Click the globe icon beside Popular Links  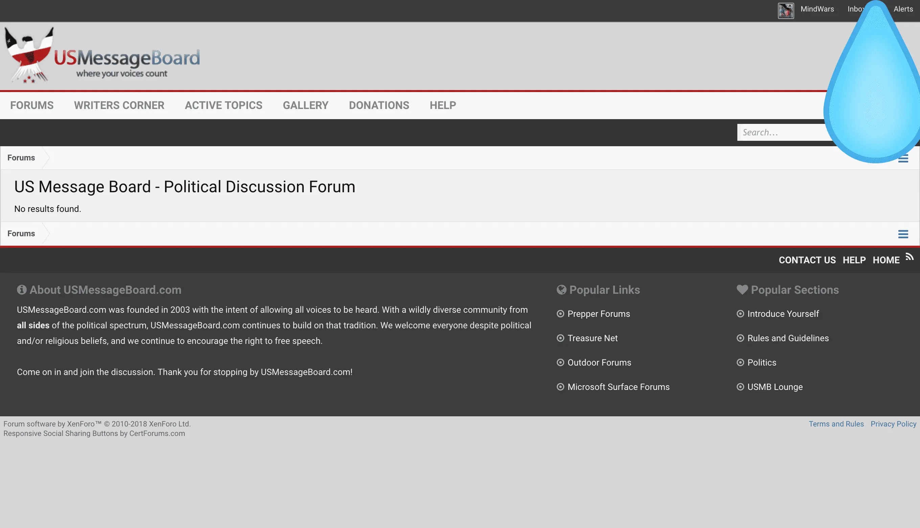tap(561, 290)
